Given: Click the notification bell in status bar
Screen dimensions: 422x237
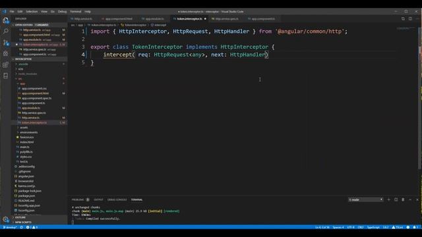Looking at the screenshot, I should [415, 227].
